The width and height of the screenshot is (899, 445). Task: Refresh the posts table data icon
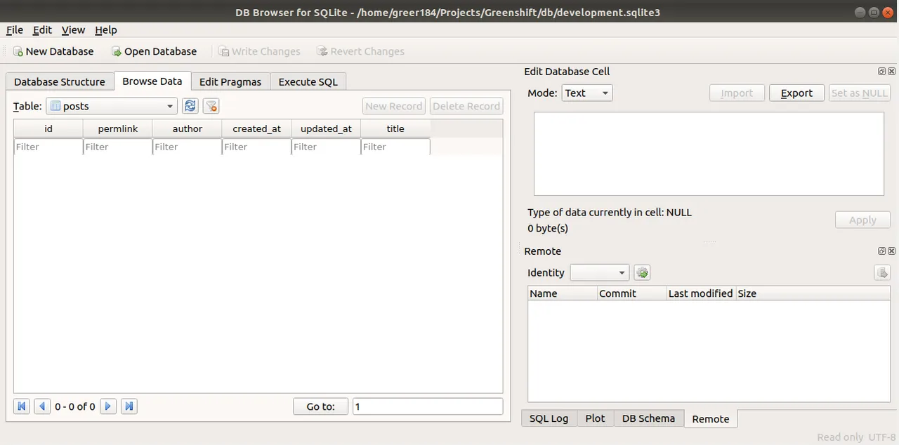pyautogui.click(x=190, y=106)
